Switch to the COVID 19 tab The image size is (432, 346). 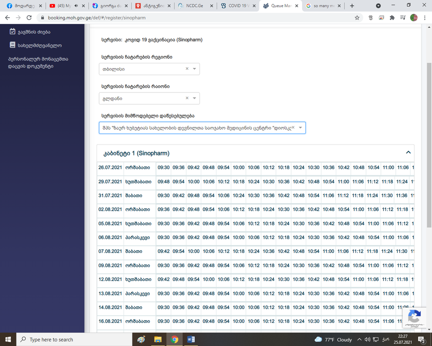pos(237,6)
